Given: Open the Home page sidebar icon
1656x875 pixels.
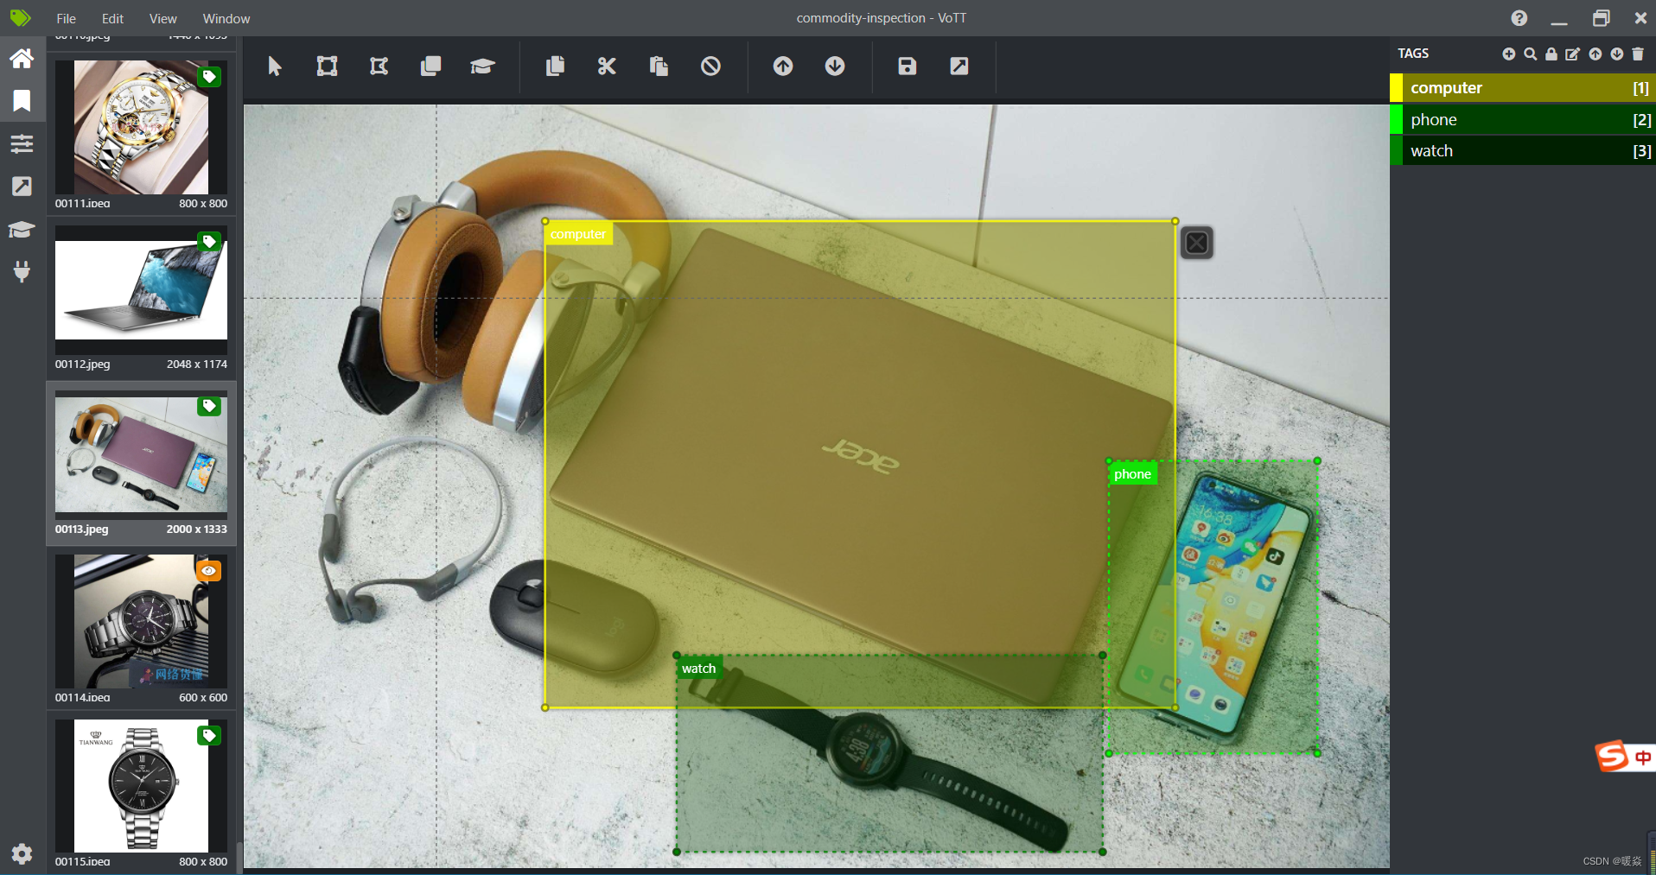Looking at the screenshot, I should (22, 58).
